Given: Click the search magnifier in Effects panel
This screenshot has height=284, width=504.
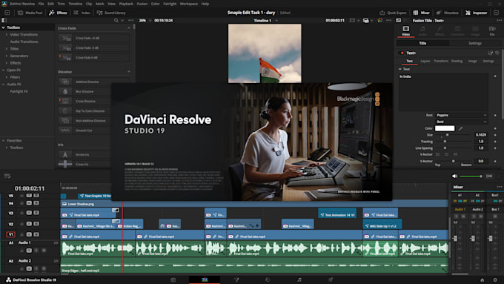Looking at the screenshot, I should point(116,20).
